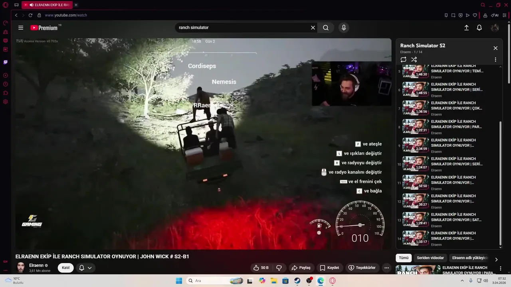Close the Ranch Simulator S2 playlist panel
The width and height of the screenshot is (511, 287).
tap(495, 48)
